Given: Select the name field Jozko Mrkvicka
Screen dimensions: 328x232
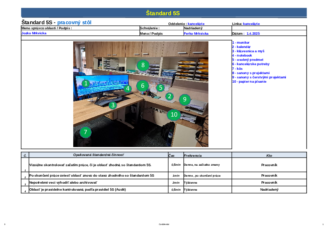Looking at the screenshot, I should (x=34, y=34).
